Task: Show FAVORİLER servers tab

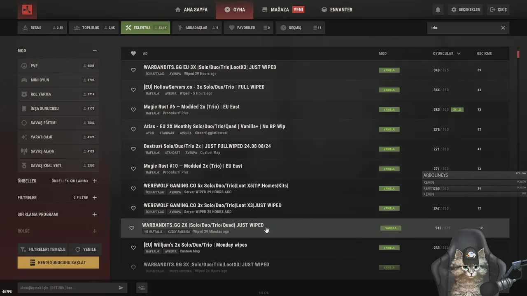Action: tap(249, 28)
